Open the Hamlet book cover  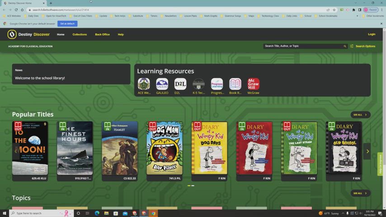(120, 148)
